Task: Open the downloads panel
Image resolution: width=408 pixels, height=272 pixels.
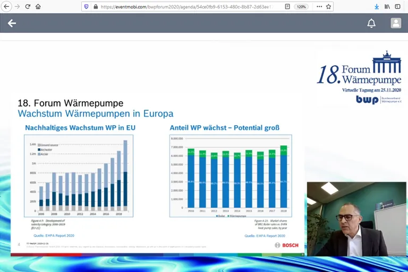Action: [x=377, y=7]
